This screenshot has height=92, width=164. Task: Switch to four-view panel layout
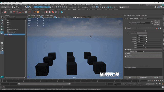2,46
